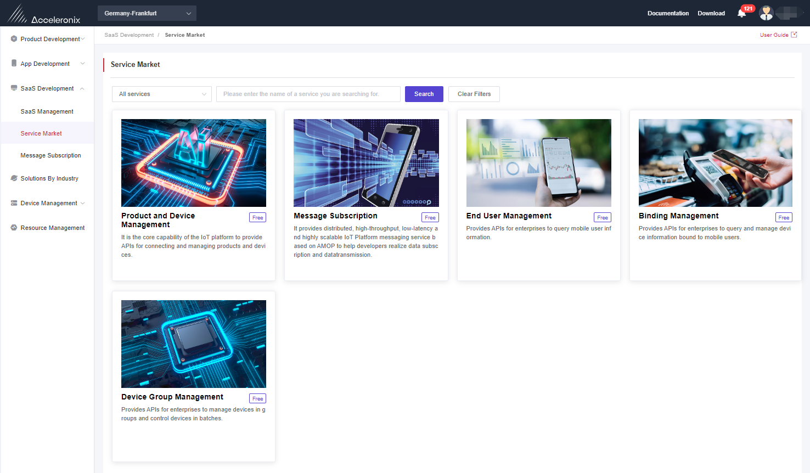Click the App Development phone icon
The height and width of the screenshot is (473, 810).
(x=14, y=64)
